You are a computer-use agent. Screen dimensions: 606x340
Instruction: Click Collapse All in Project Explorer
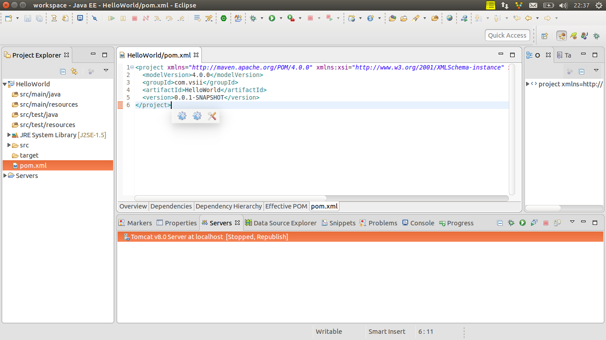point(63,71)
